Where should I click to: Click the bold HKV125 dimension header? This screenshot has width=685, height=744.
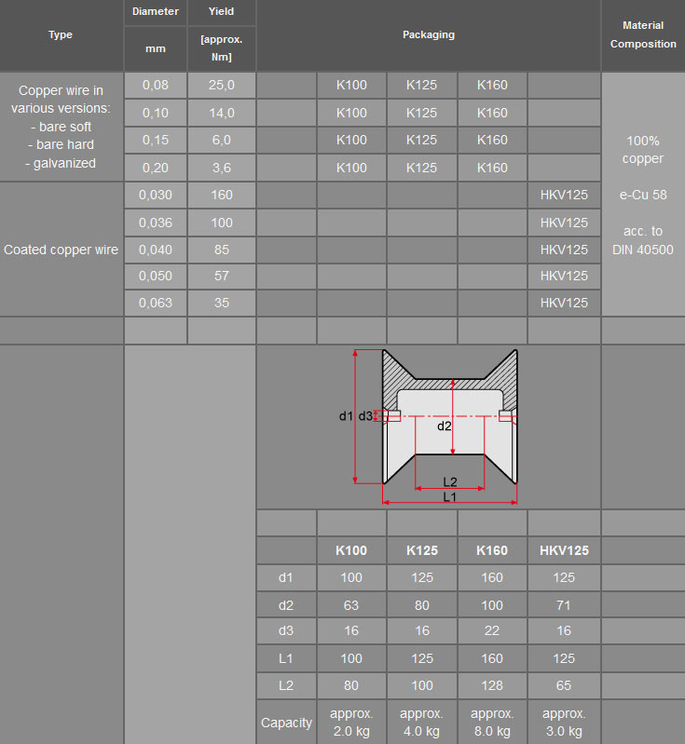tap(564, 550)
